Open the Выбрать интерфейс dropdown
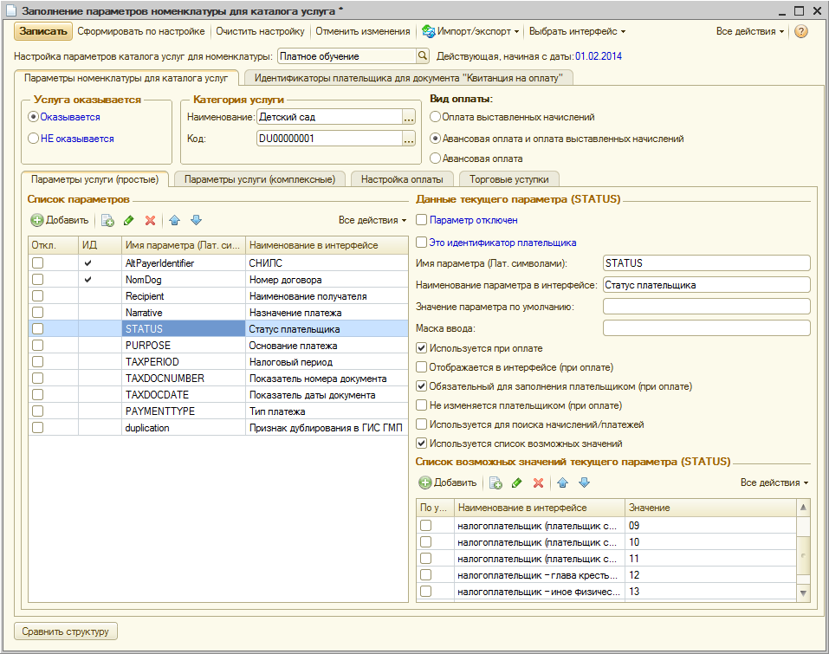The width and height of the screenshot is (829, 654). click(x=577, y=32)
